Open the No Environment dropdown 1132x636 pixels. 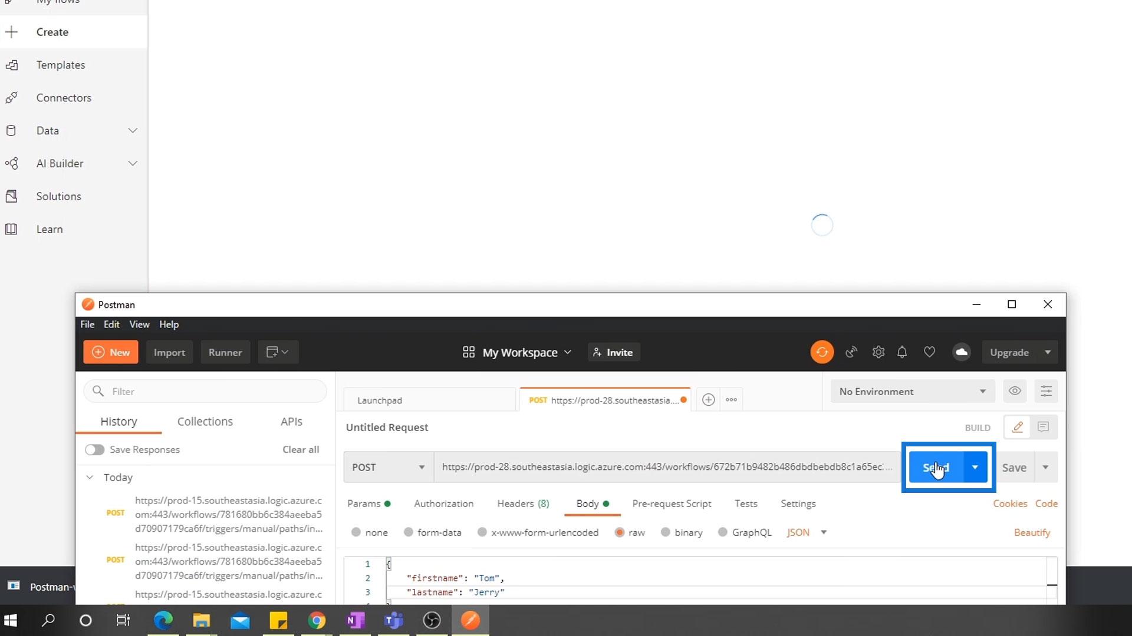click(x=911, y=392)
